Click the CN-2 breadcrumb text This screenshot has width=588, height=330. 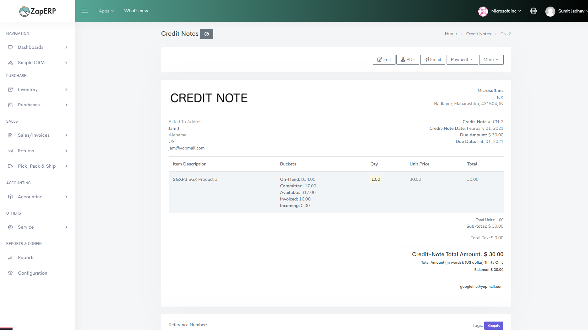tap(506, 34)
